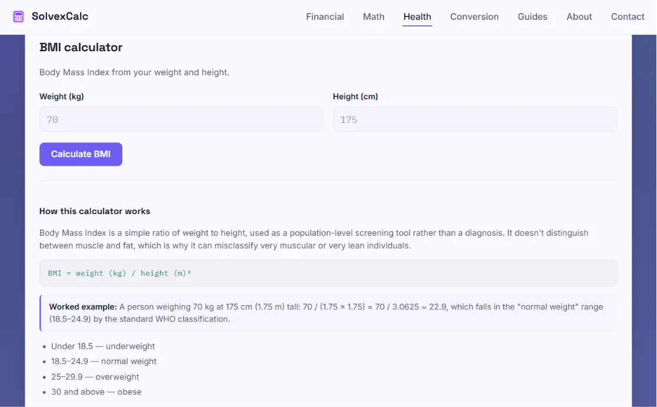Go to the Math section
The image size is (657, 407).
(x=373, y=17)
